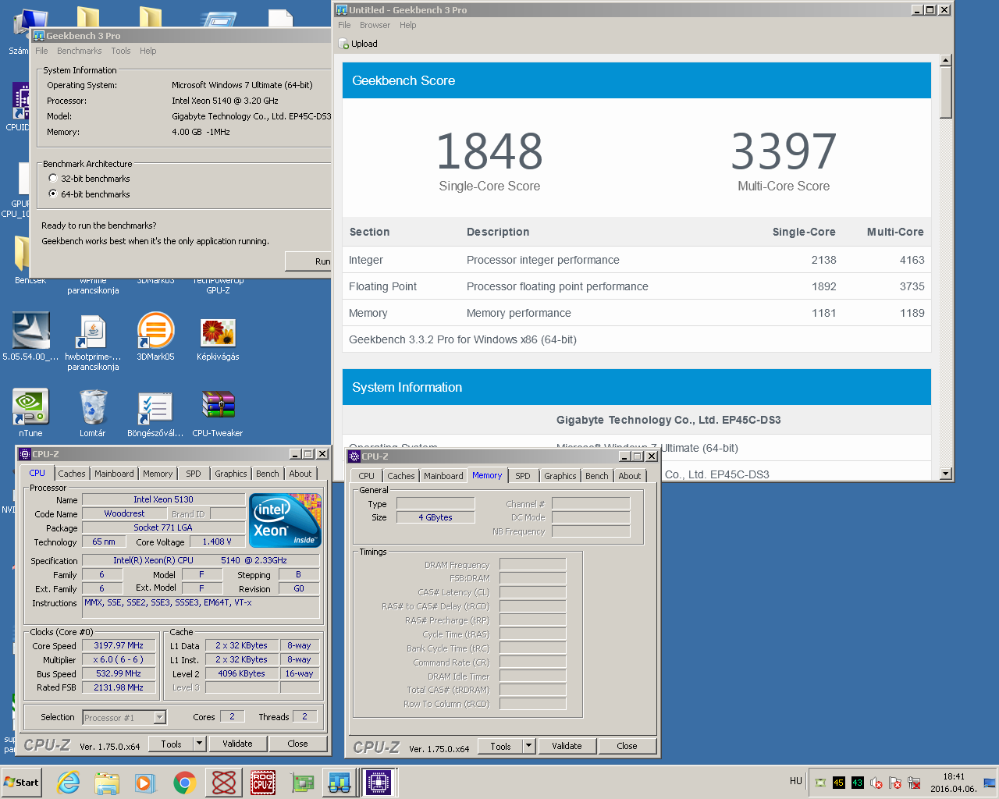Screen dimensions: 999x799
Task: Click the Intel Xeon inside logo
Action: 286,520
